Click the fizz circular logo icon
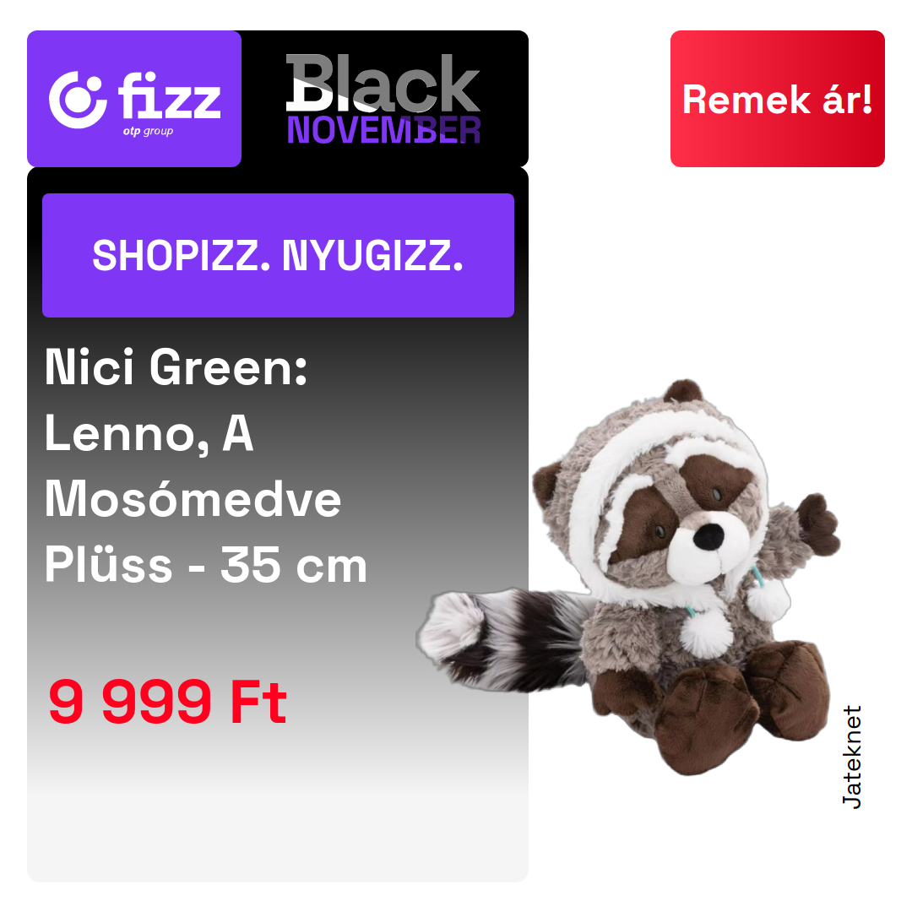This screenshot has width=912, height=912. 78,100
